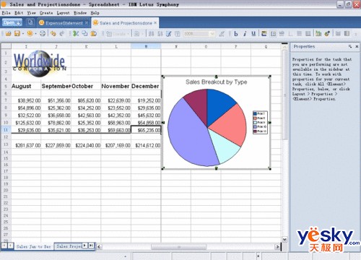The image size is (361, 260).
Task: Close the Sales and Projectionsdone tab
Action: 155,22
